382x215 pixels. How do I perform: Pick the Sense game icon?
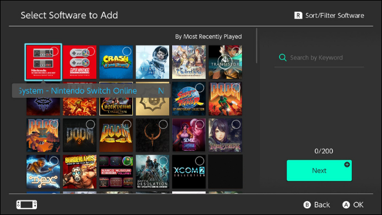[189, 135]
